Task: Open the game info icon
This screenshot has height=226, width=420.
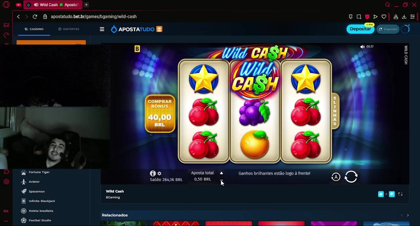Action: coord(153,173)
